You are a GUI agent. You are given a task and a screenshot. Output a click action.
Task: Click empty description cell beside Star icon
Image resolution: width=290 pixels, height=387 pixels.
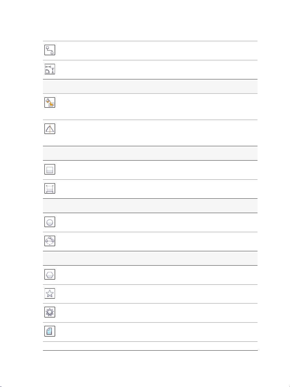point(157,294)
